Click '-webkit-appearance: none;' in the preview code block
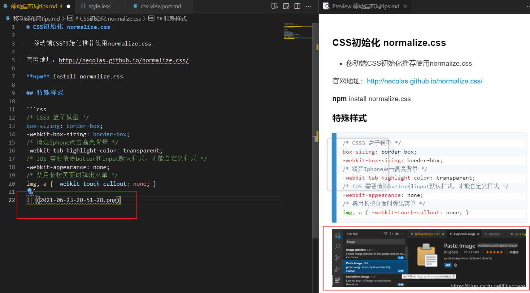The width and height of the screenshot is (530, 293). click(x=383, y=195)
